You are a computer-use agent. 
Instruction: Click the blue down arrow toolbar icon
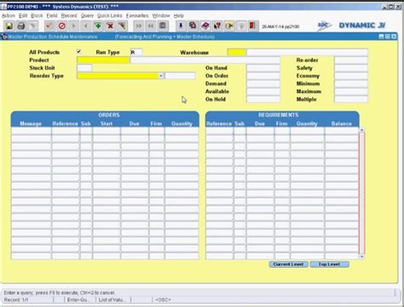click(181, 26)
